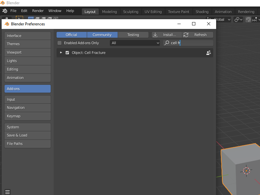Open the Blender logo menu in menu bar
Viewport: 260px width, 195px height.
5,11
